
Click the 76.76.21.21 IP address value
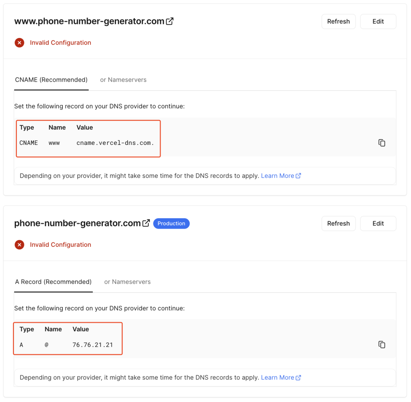92,345
